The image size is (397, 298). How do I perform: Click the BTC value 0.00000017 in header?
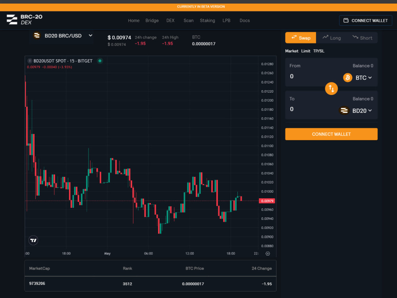click(x=204, y=44)
